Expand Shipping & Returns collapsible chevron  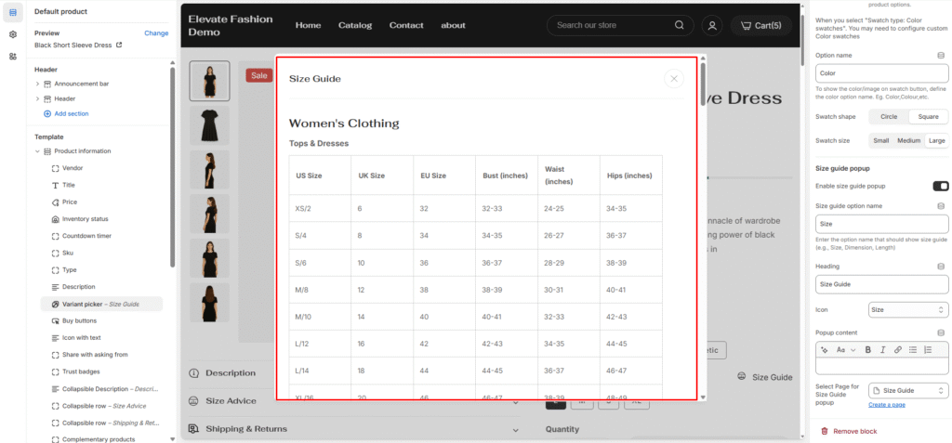click(515, 430)
